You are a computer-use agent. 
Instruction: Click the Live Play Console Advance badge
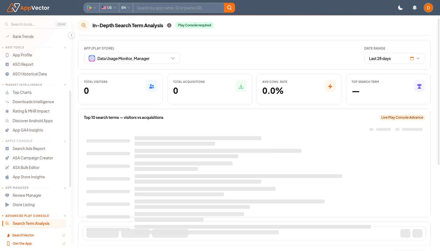pyautogui.click(x=402, y=118)
